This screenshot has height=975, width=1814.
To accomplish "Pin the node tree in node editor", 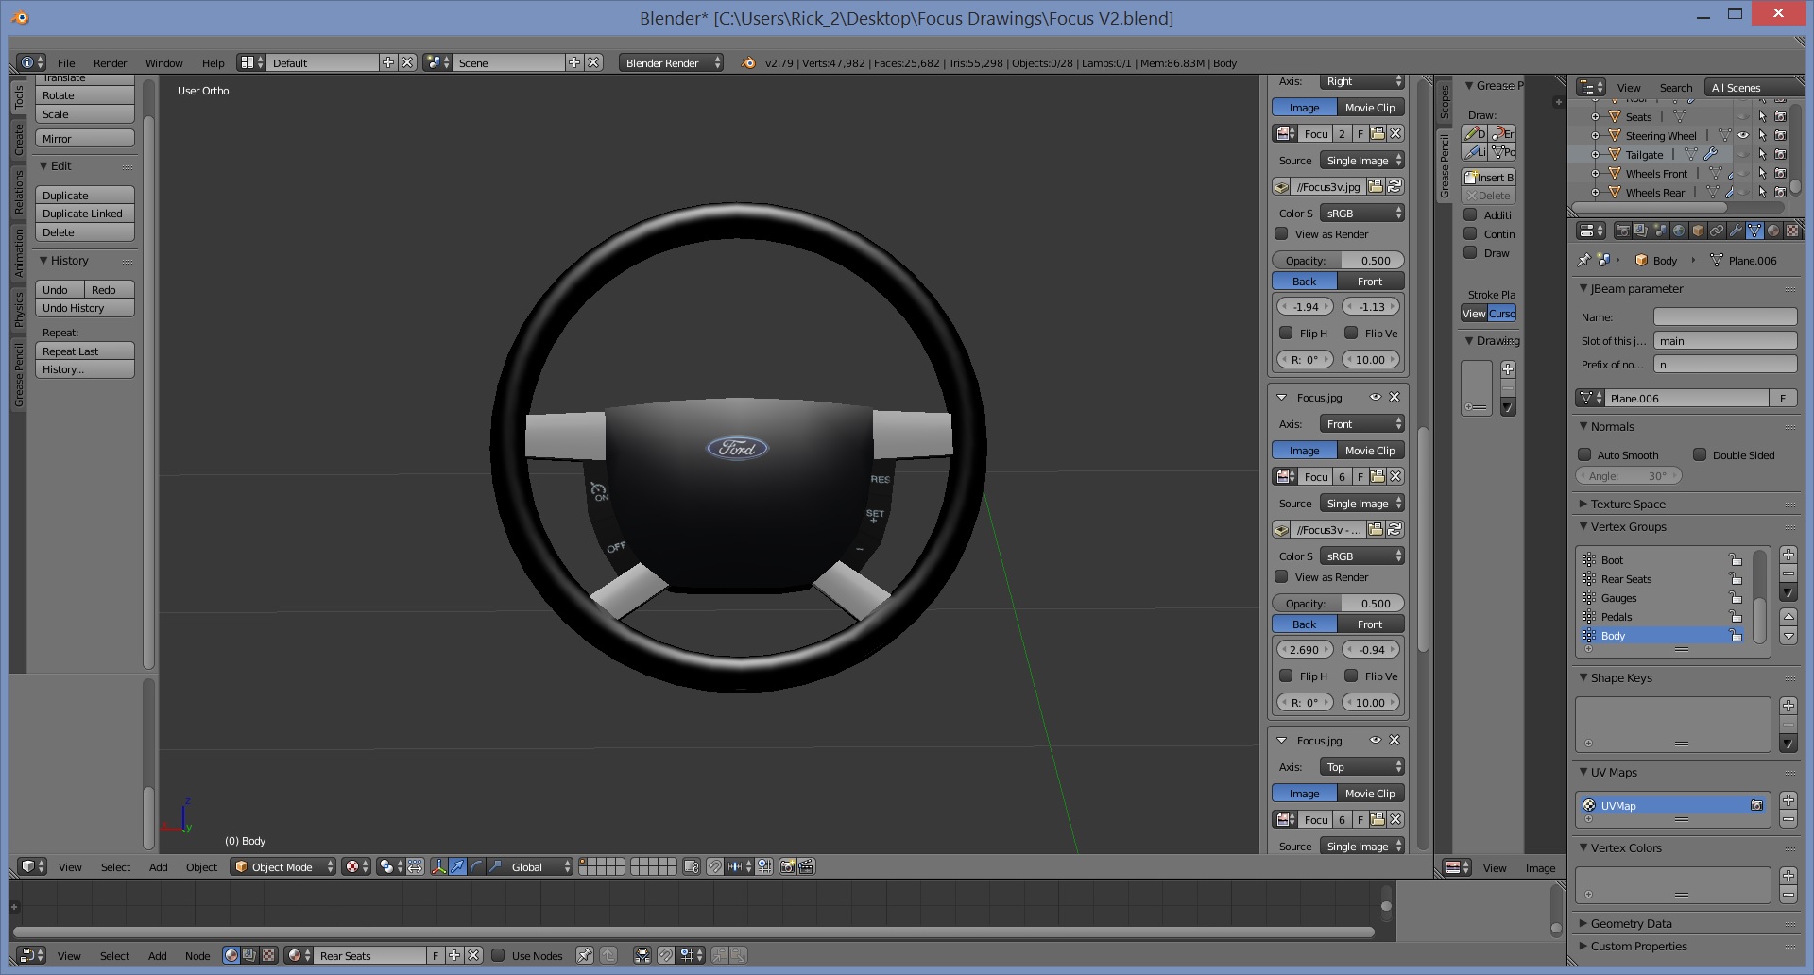I will [585, 955].
